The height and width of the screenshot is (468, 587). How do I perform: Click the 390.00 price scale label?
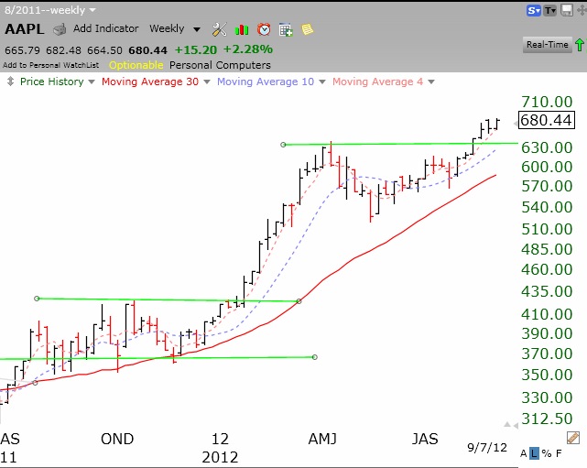pos(547,333)
